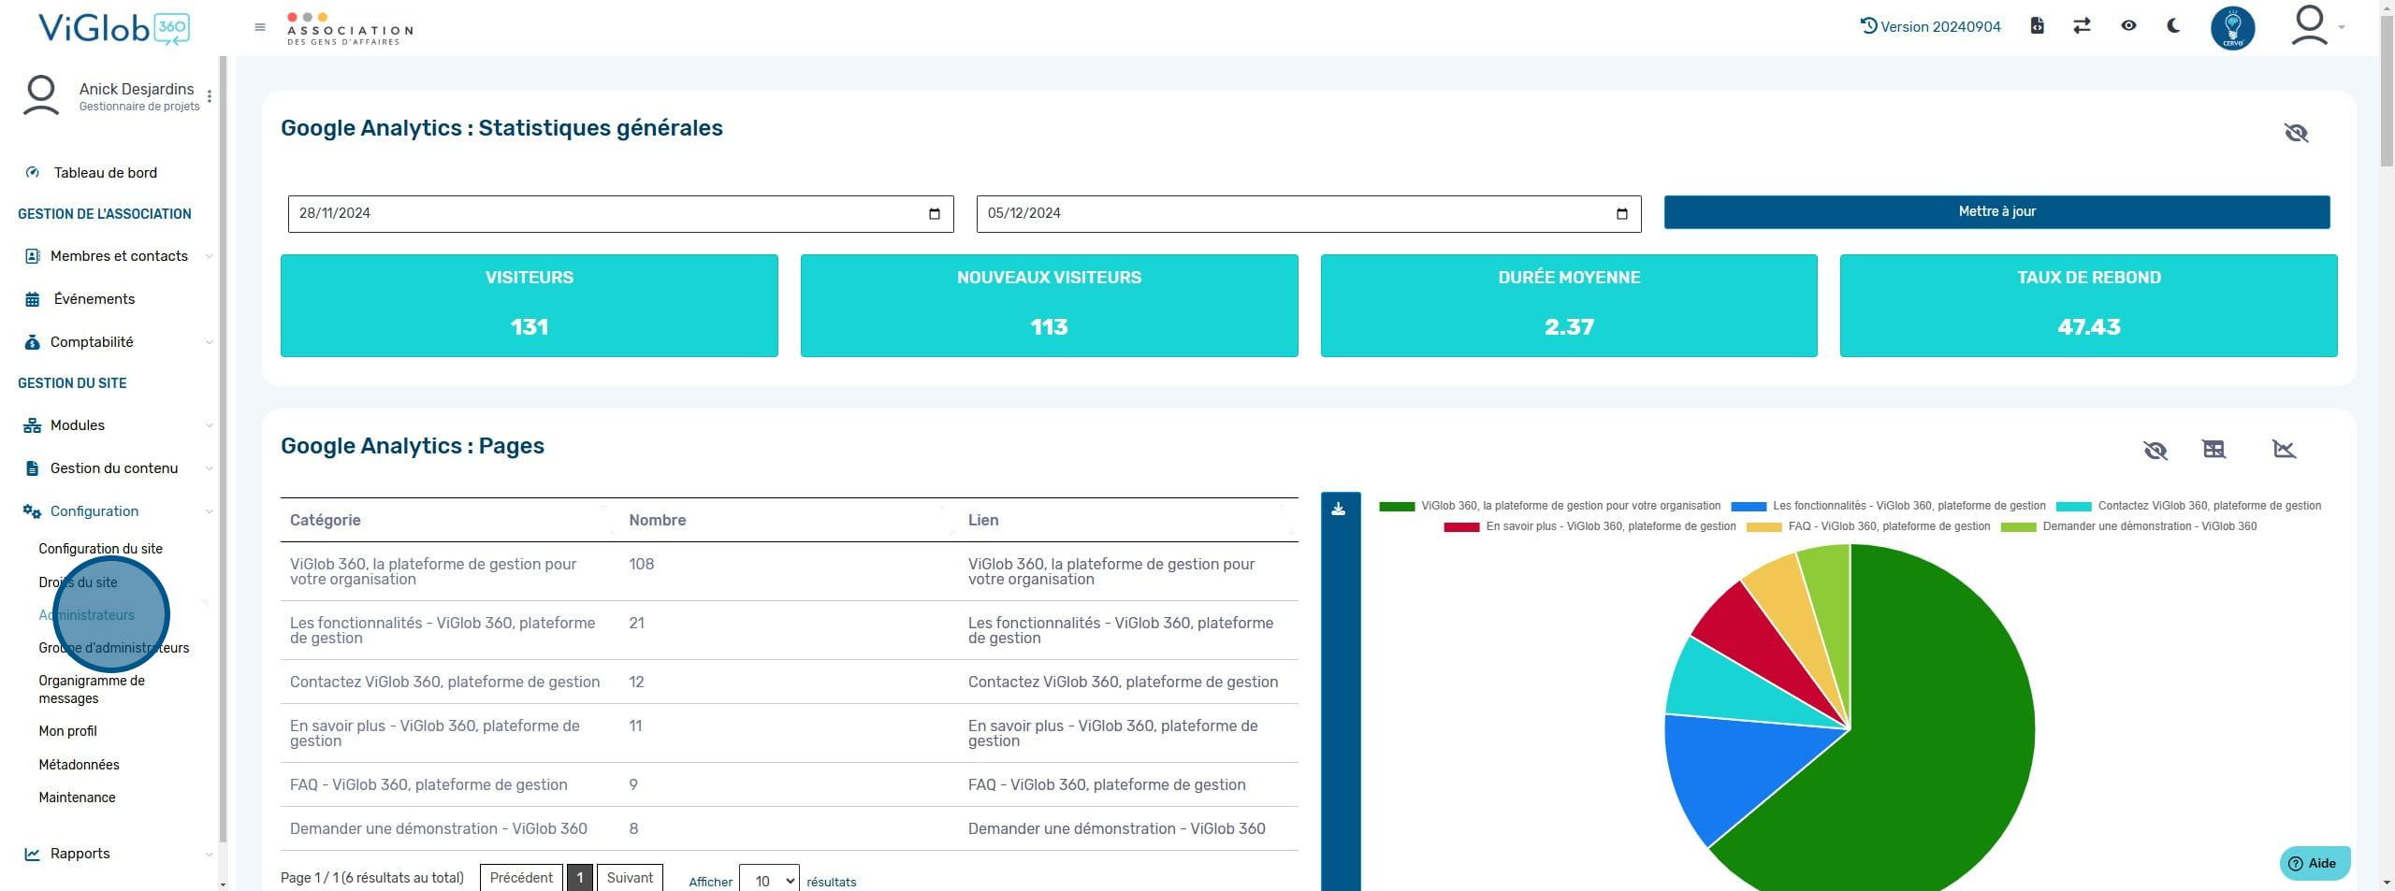Open the Afficher results count dropdown
The height and width of the screenshot is (891, 2395).
tap(769, 880)
